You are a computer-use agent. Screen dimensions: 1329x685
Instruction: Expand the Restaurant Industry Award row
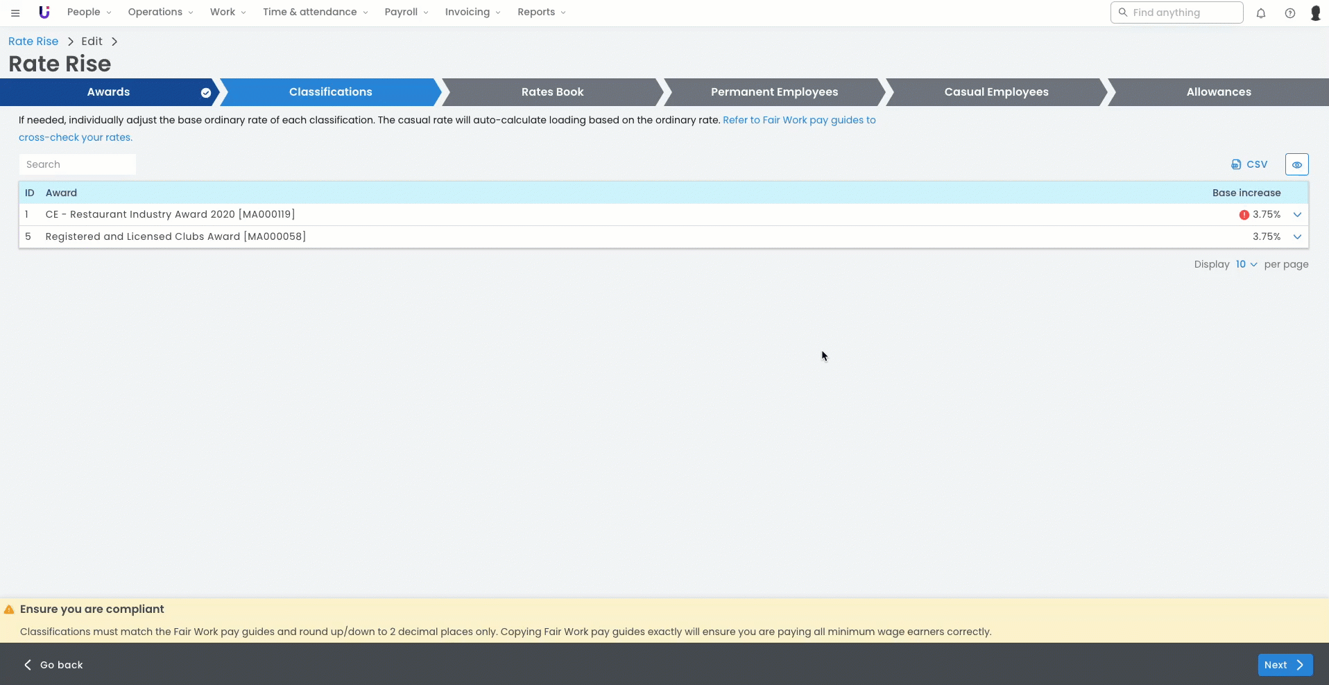1297,215
